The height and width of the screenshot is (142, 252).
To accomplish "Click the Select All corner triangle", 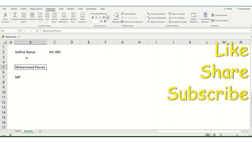I will point(5,42).
